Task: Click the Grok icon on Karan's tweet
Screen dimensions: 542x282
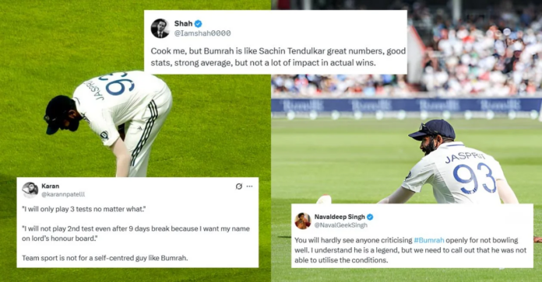Action: point(238,186)
